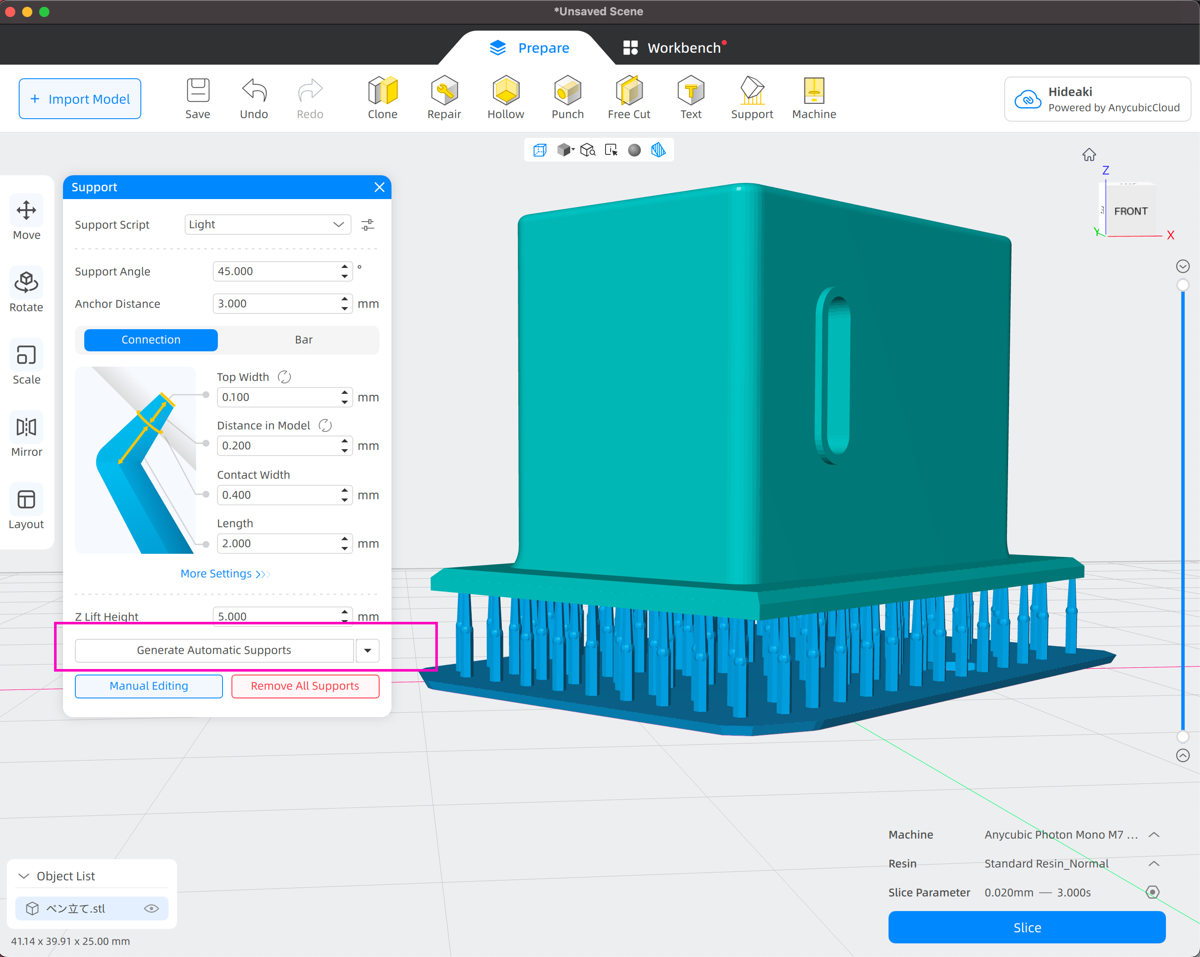Click the layer preview slider top handle
Screen dimensions: 1200x957
[x=1183, y=285]
